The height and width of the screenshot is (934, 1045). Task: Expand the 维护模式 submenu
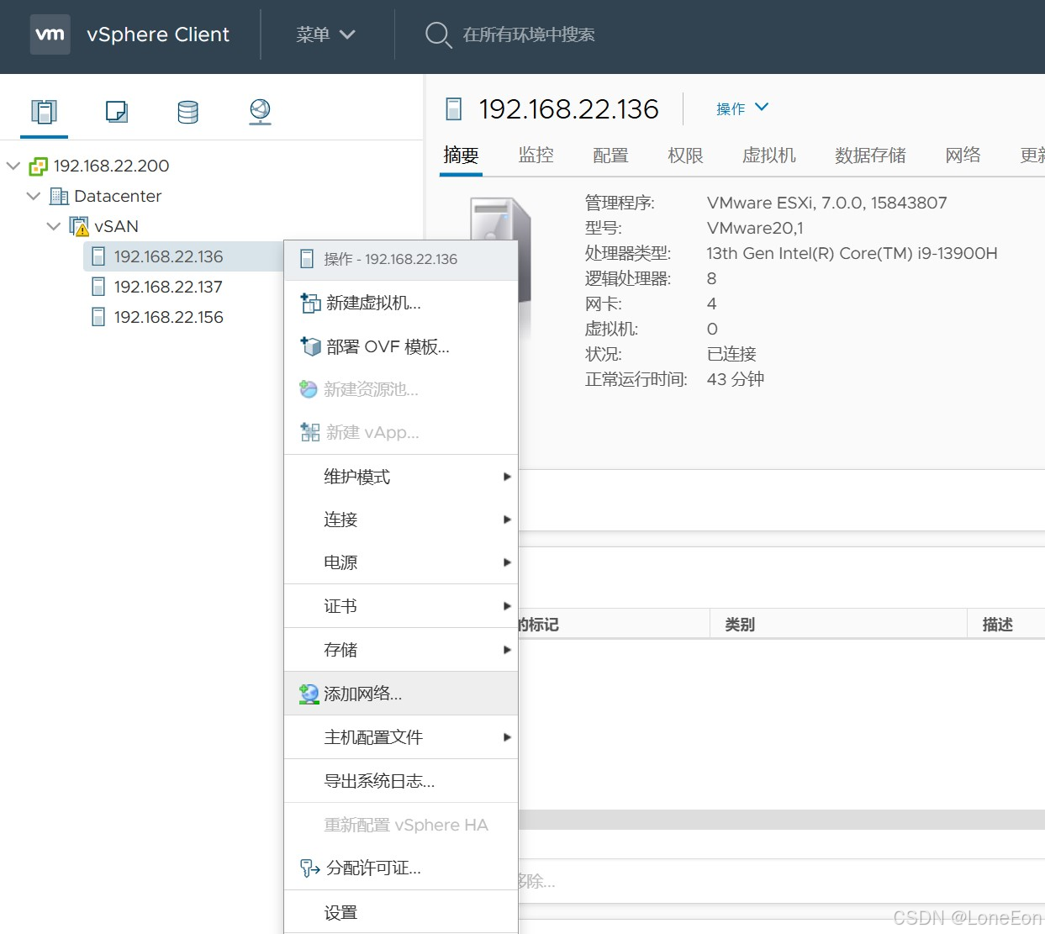(x=401, y=477)
